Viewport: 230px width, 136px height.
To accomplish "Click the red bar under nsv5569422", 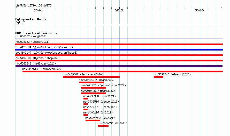I will (x=94, y=93).
